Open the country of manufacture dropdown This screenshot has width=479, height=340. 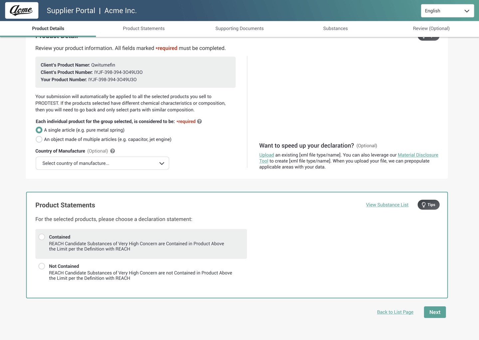102,163
